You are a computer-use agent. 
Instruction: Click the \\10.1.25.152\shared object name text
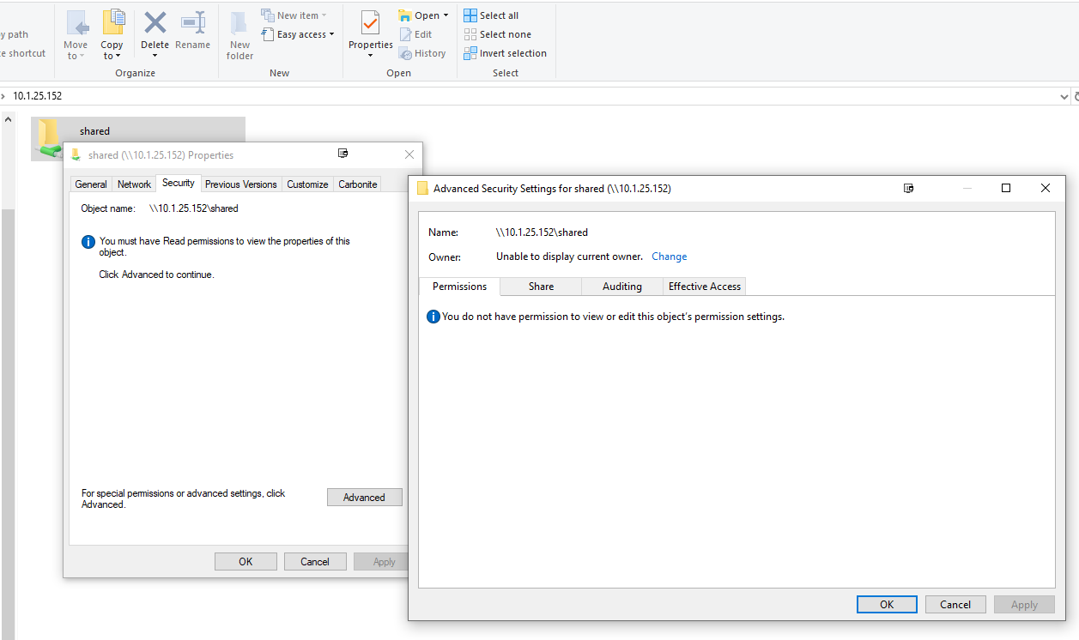[194, 208]
